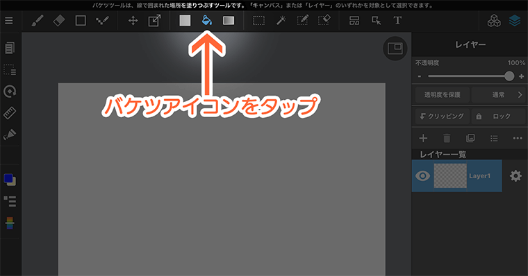Select the Transform tool
528x276 pixels.
[154, 21]
